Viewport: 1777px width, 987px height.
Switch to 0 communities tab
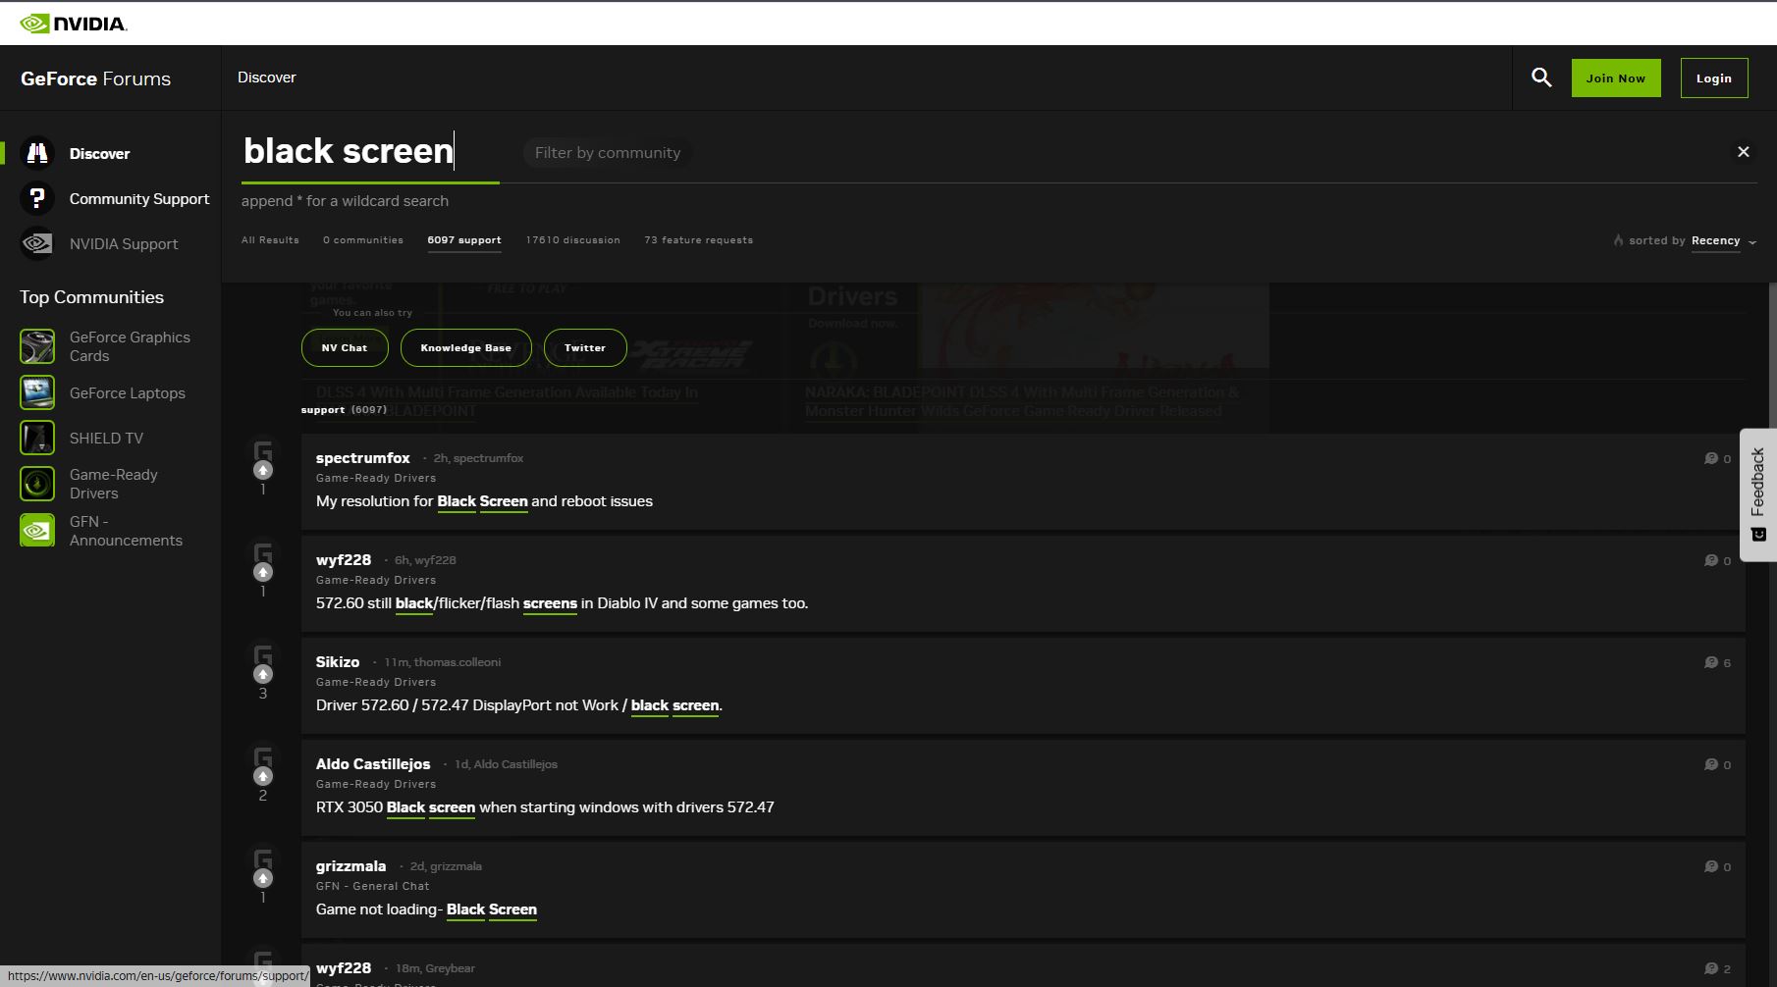pyautogui.click(x=363, y=240)
